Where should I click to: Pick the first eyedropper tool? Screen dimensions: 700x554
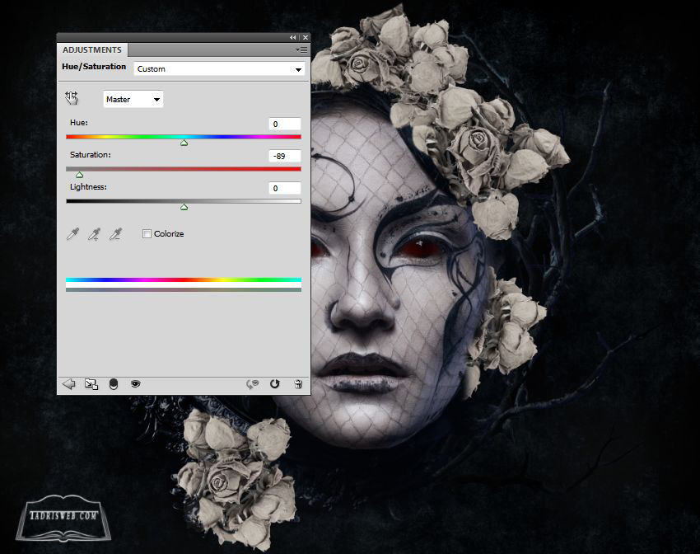tap(72, 234)
